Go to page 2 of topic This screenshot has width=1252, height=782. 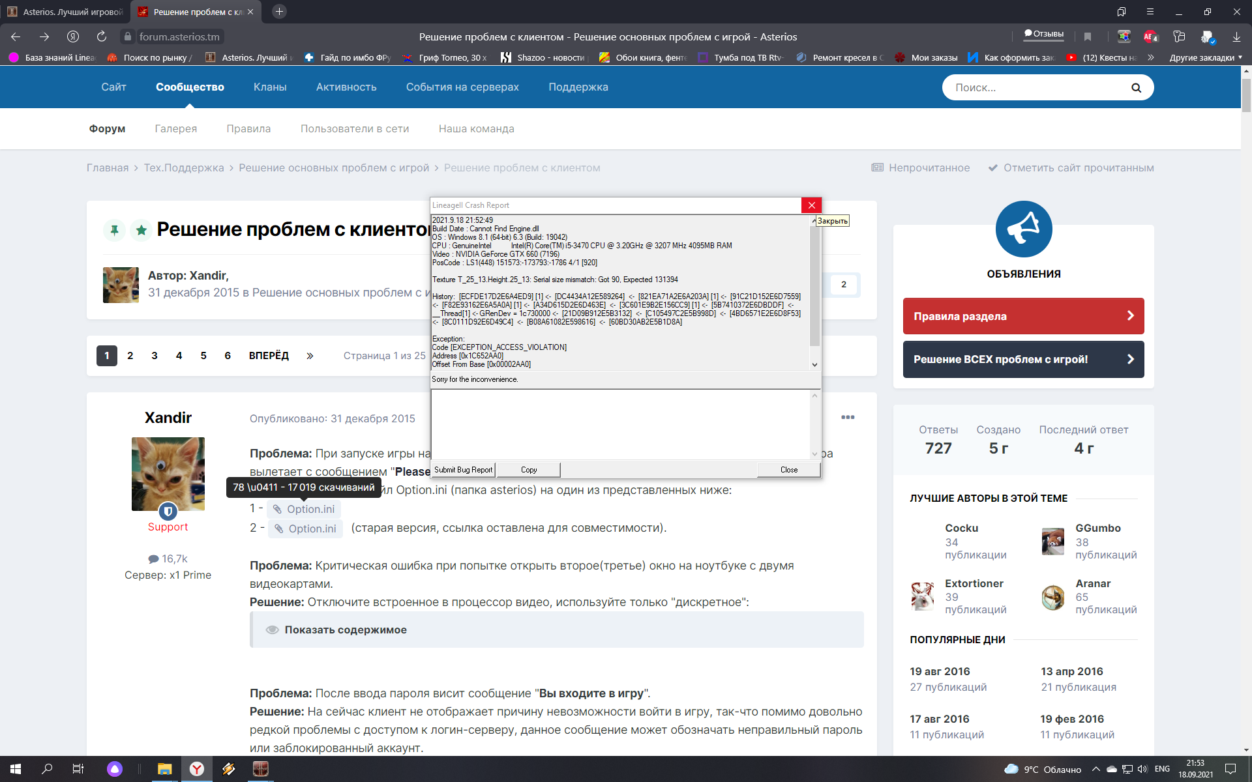click(x=130, y=356)
